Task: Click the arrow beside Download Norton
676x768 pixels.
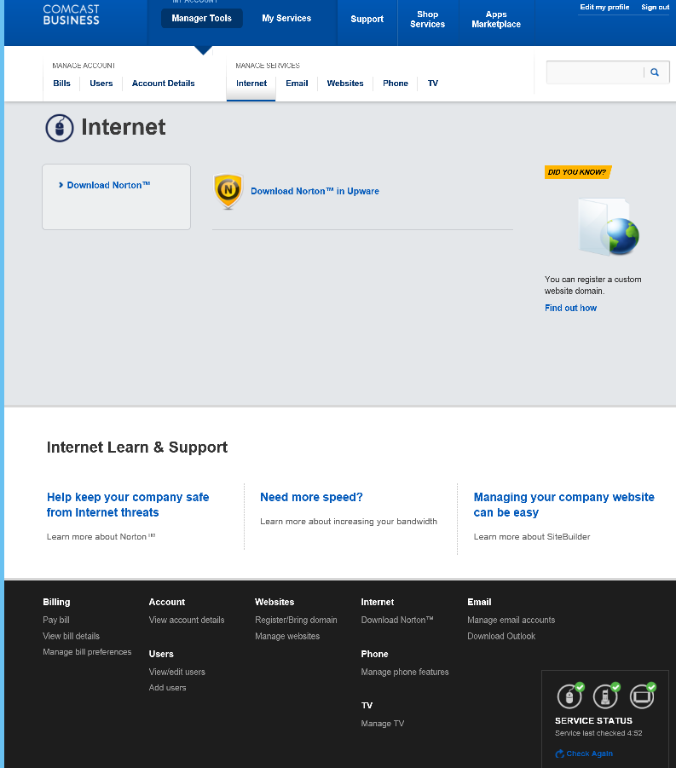Action: click(61, 185)
